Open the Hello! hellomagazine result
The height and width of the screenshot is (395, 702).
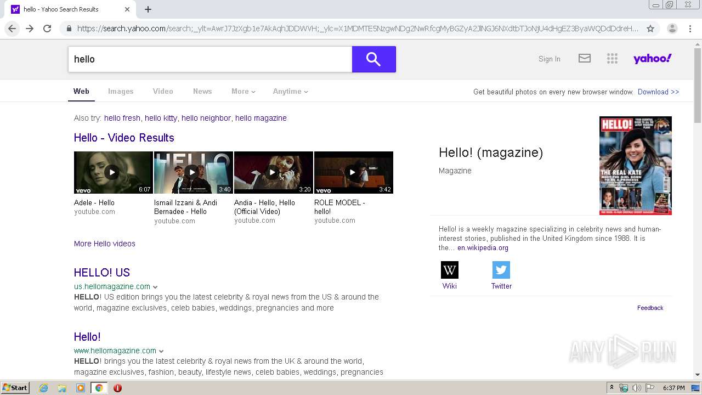[x=87, y=337]
